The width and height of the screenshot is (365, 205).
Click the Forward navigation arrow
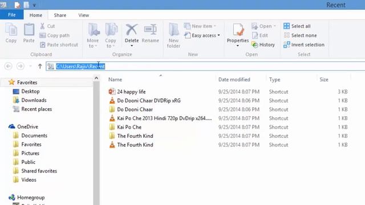pyautogui.click(x=21, y=66)
